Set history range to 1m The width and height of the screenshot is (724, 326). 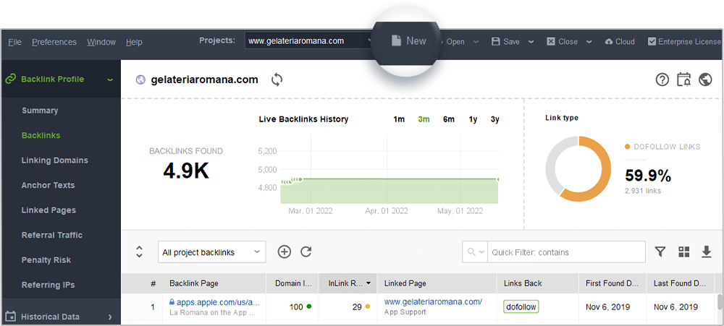pos(399,119)
